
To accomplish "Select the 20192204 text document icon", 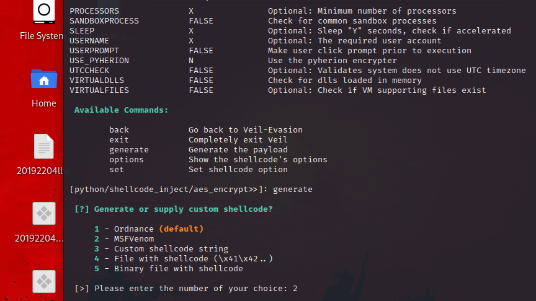I will coord(43,147).
